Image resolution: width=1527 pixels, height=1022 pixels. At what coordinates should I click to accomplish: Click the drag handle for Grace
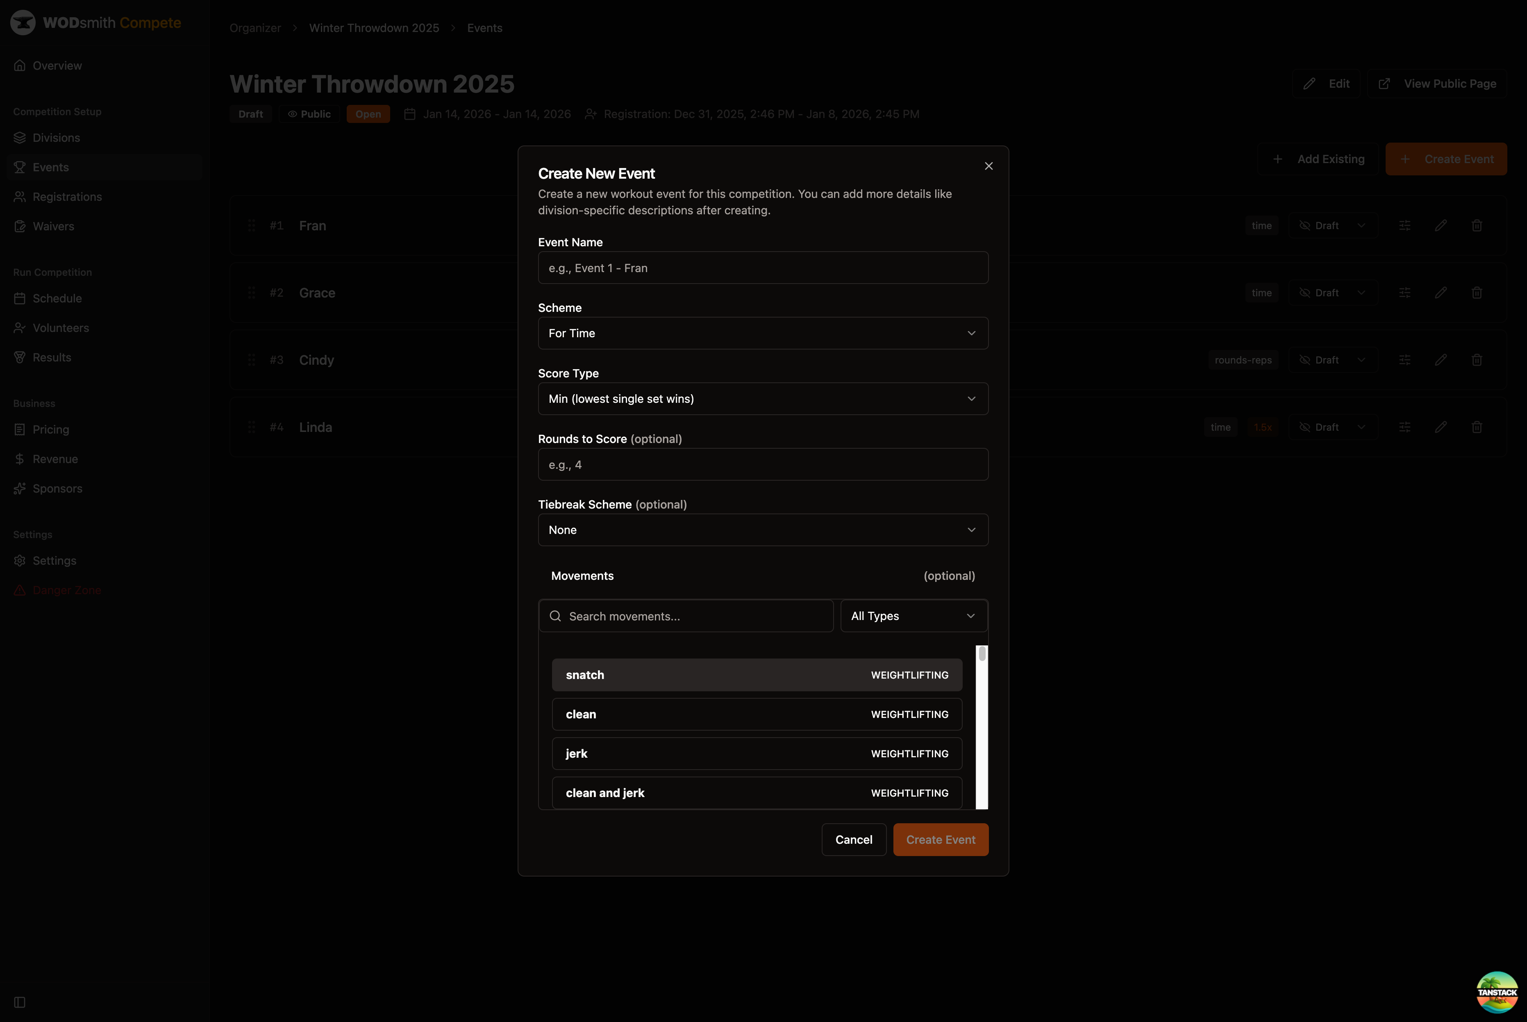coord(252,293)
